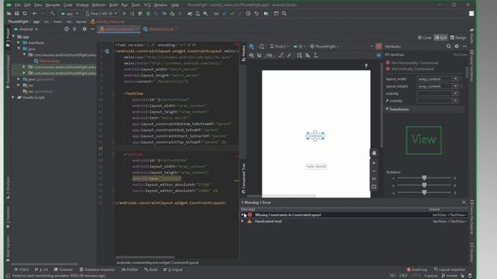This screenshot has width=497, height=279.
Task: Click the View Options eye icon
Action: [x=252, y=55]
